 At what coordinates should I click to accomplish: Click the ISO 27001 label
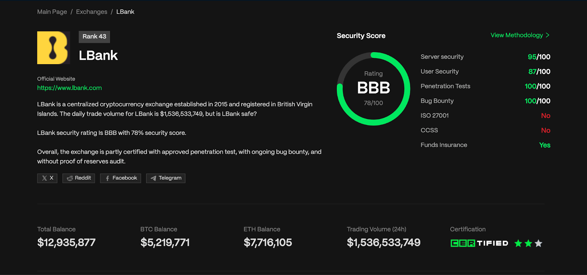pyautogui.click(x=435, y=115)
